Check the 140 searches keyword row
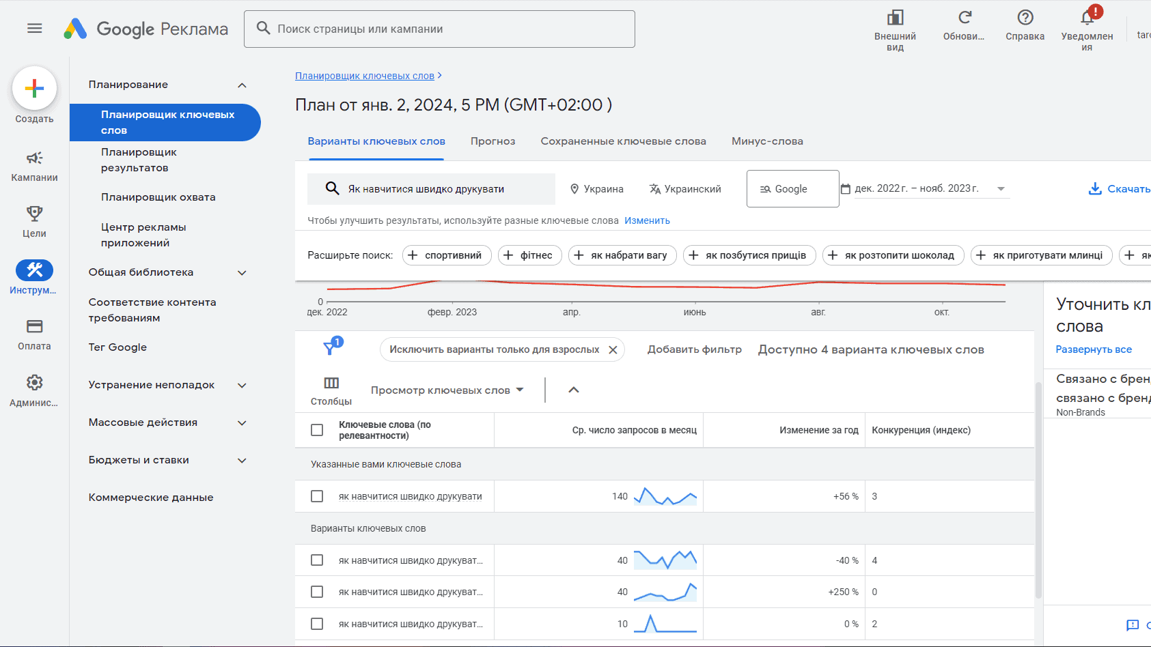This screenshot has height=647, width=1151. pos(317,496)
